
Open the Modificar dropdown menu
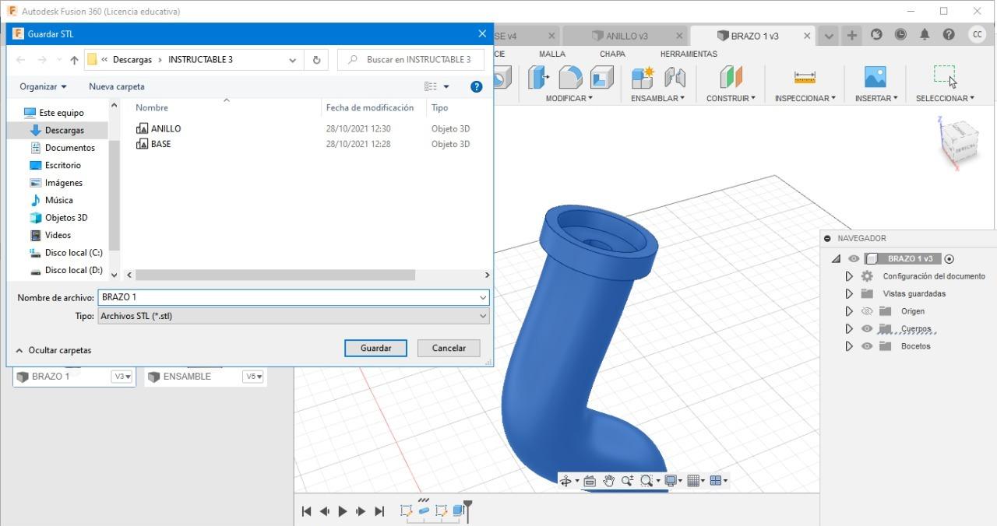[569, 98]
